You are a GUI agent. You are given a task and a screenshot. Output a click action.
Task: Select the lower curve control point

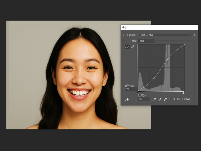(154, 78)
